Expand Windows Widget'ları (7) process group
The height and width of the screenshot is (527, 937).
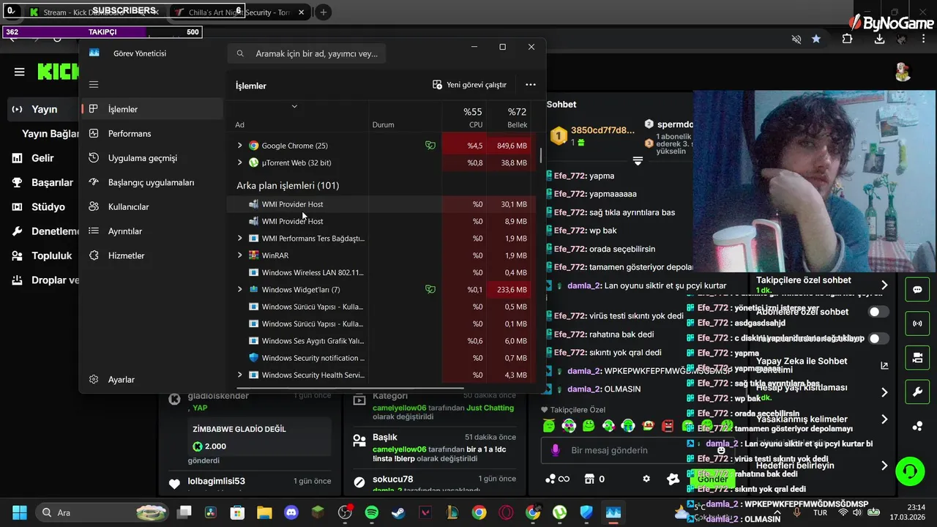239,290
